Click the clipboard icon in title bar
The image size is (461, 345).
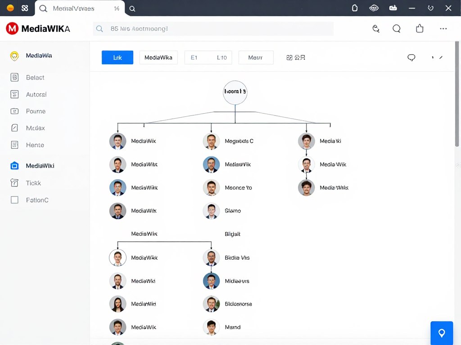click(355, 8)
